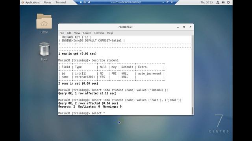The width and height of the screenshot is (252, 141).
Task: Click 'varchar(200)' type cell
Action: click(85, 77)
